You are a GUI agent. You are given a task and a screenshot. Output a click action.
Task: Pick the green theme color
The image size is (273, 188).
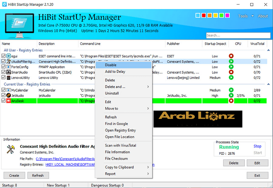click(x=221, y=15)
